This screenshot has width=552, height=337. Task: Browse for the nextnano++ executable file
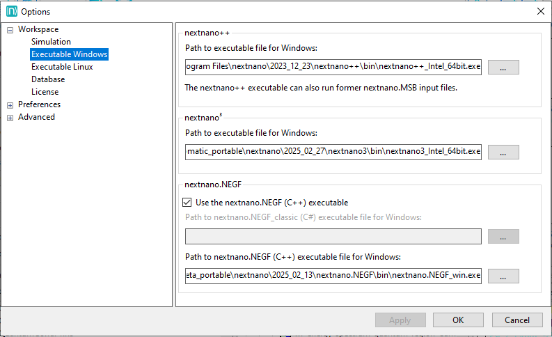[503, 67]
